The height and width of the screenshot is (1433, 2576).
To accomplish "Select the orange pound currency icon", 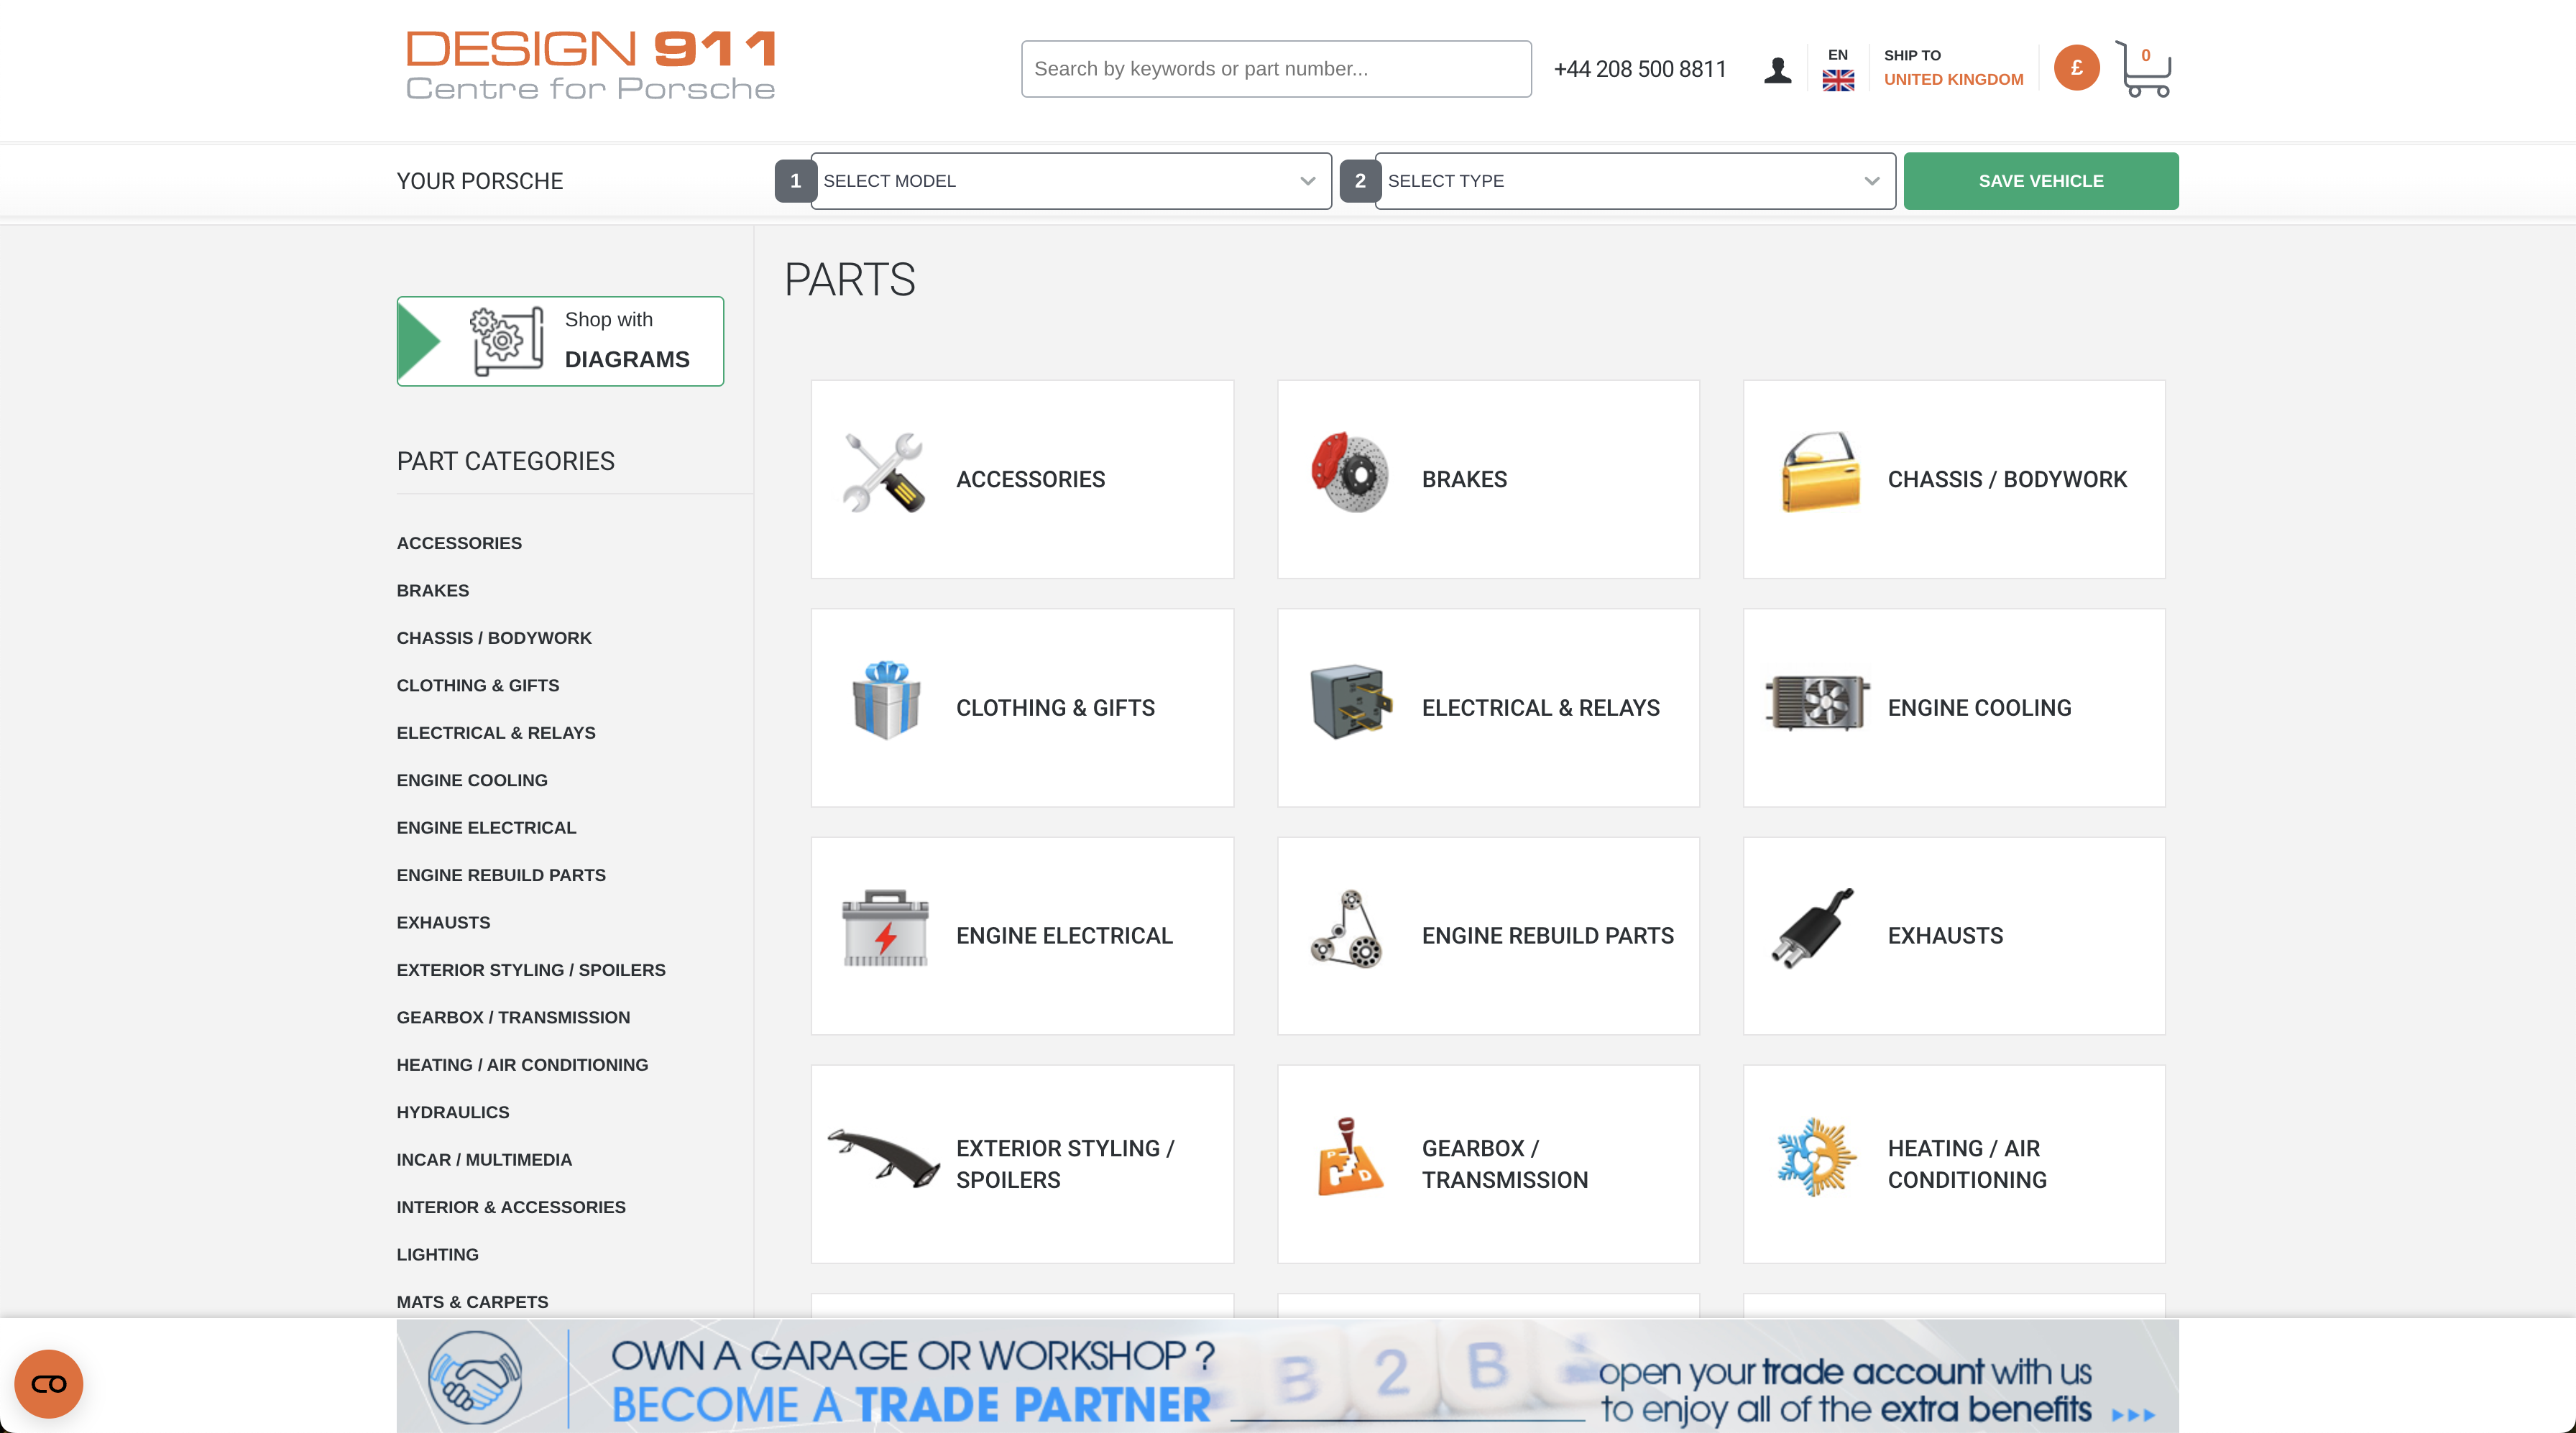I will (x=2076, y=68).
